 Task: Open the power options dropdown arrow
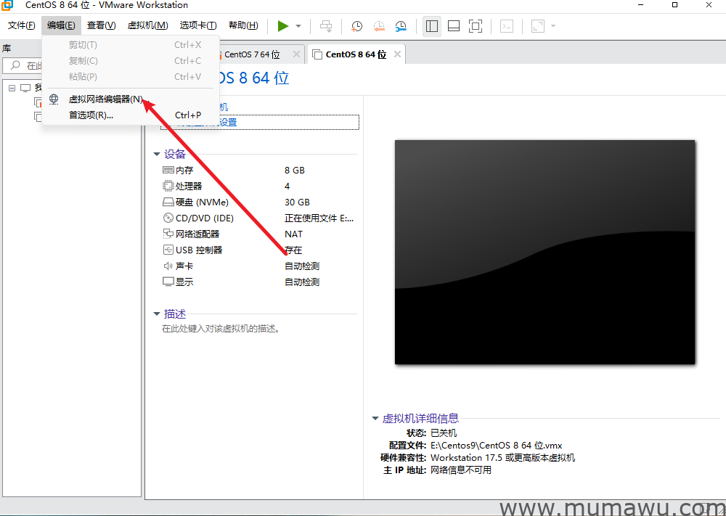(298, 26)
